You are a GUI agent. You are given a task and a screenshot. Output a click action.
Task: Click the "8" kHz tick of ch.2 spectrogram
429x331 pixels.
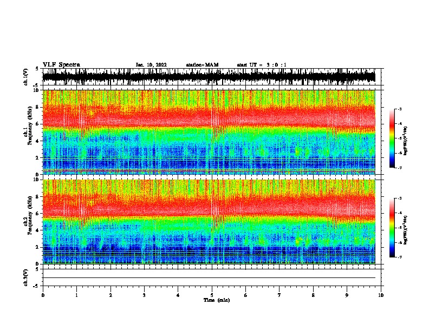pos(38,197)
